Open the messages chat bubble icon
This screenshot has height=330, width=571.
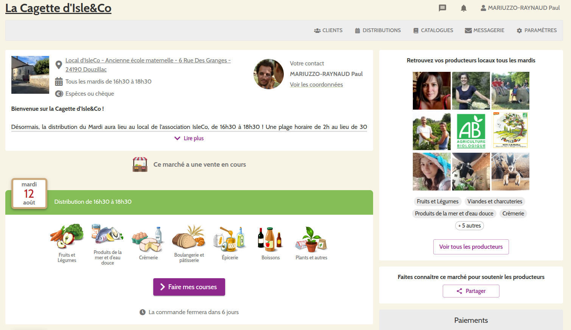pyautogui.click(x=442, y=8)
